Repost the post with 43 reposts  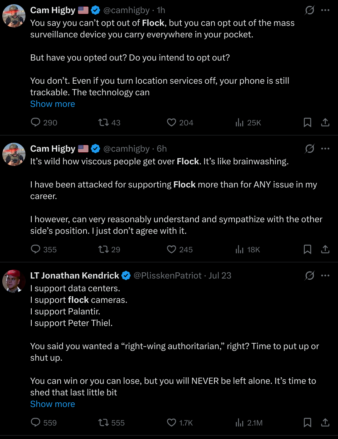(109, 123)
